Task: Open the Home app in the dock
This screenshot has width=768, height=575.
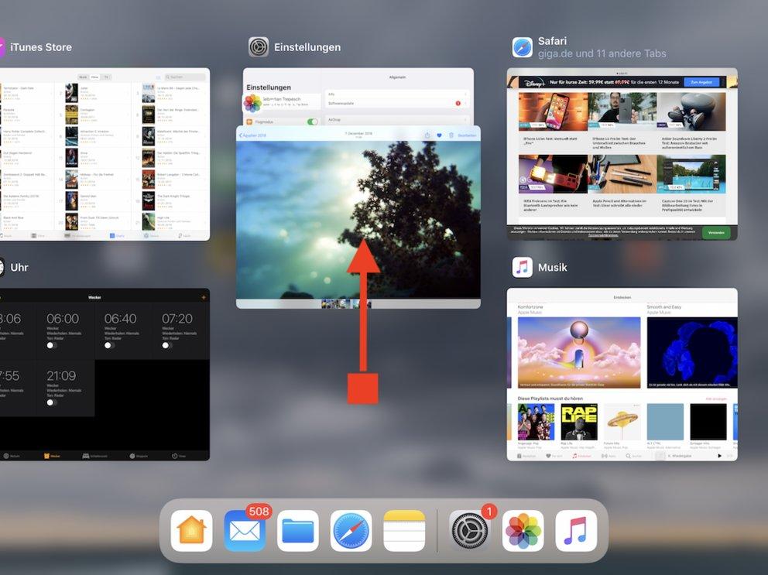Action: pos(191,531)
